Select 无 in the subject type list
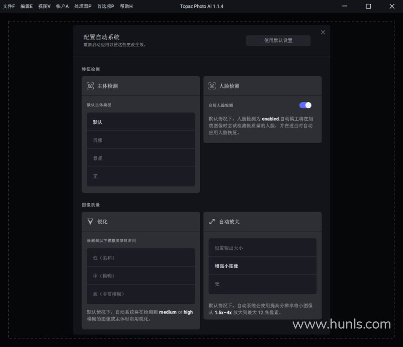 (141, 176)
